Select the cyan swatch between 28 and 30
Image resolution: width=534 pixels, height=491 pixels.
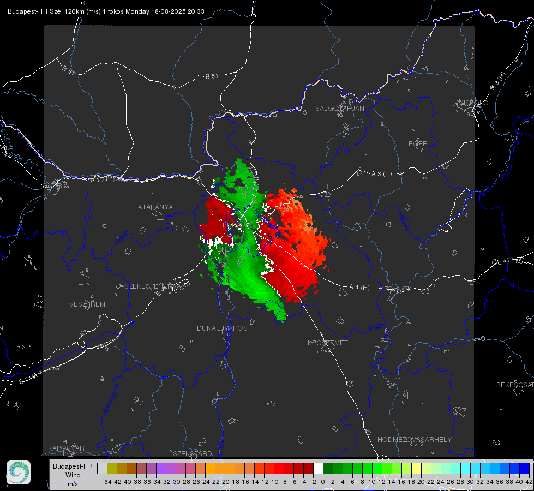point(466,468)
